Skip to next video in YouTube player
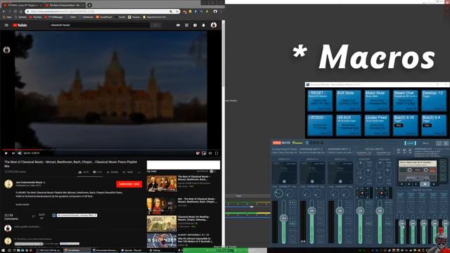Image resolution: width=450 pixels, height=253 pixels. [x=13, y=153]
